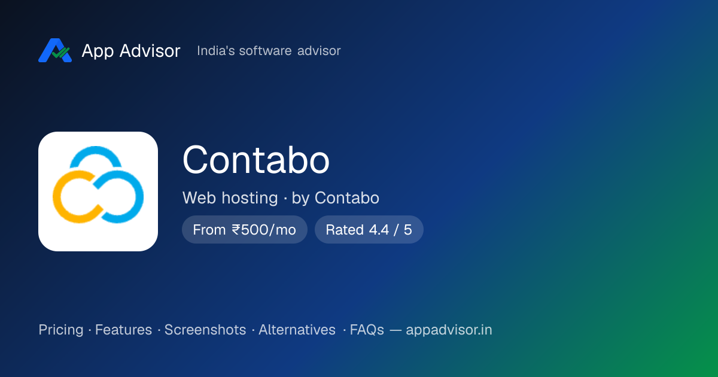Click the Alternatives text in footer
Image resolution: width=718 pixels, height=377 pixels.
point(297,330)
